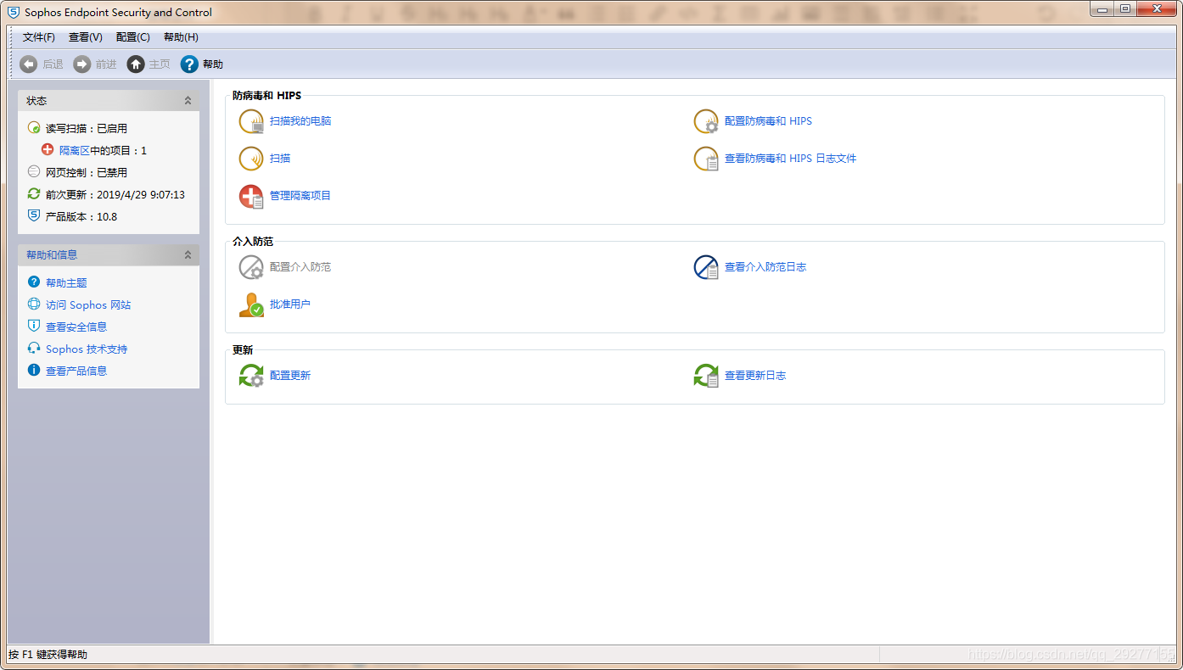Maximize the Sophos window
Screen dimensions: 1183x670
(x=1125, y=8)
